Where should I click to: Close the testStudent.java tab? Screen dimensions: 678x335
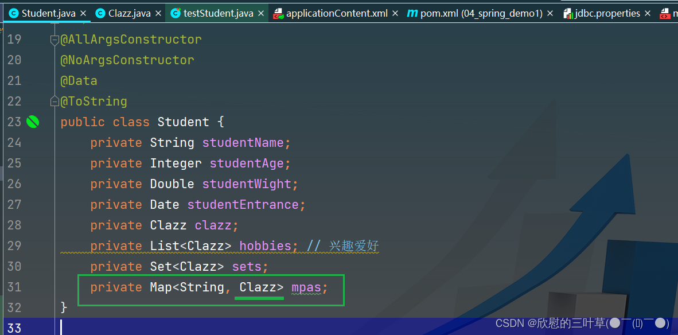point(260,13)
